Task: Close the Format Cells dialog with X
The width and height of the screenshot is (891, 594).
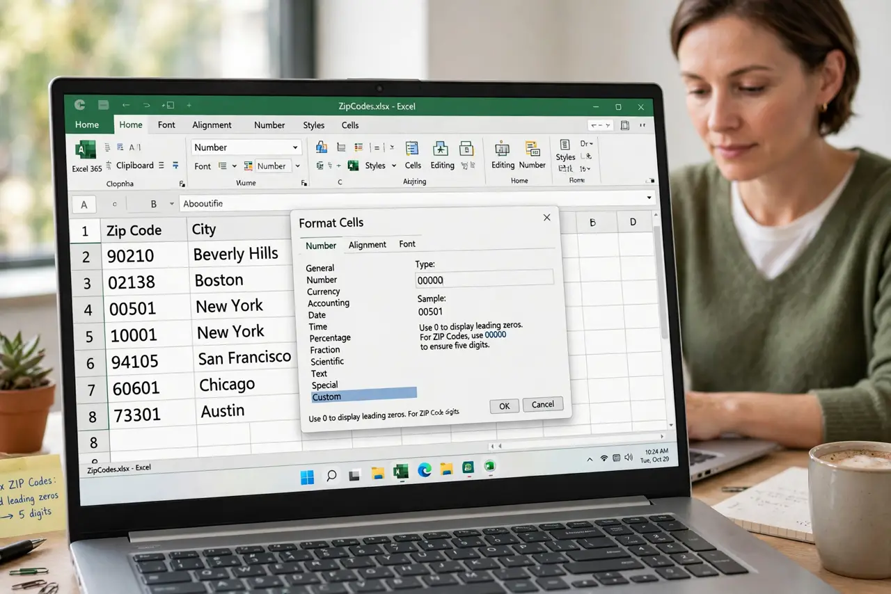Action: (547, 218)
